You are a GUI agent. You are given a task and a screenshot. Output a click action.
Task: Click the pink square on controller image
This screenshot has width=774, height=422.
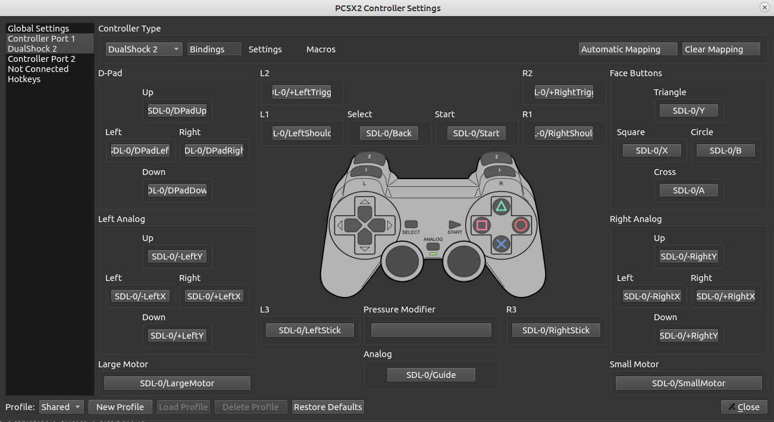(482, 225)
